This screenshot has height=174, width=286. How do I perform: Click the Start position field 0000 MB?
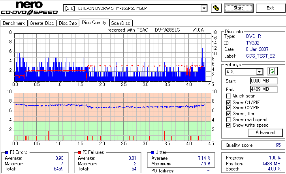264,81
